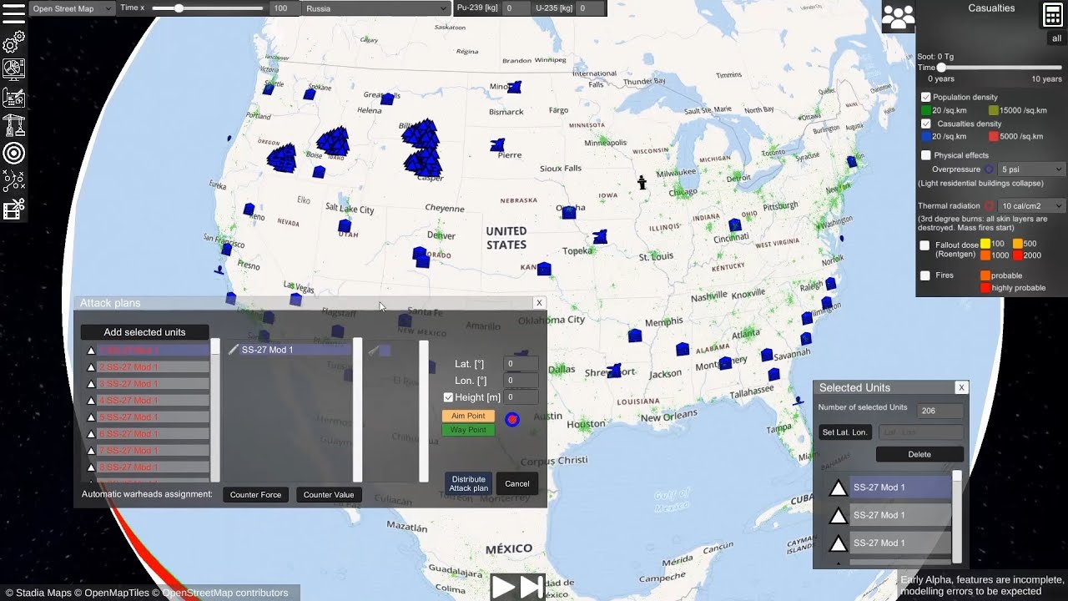Click Delete in Selected Units panel

919,454
